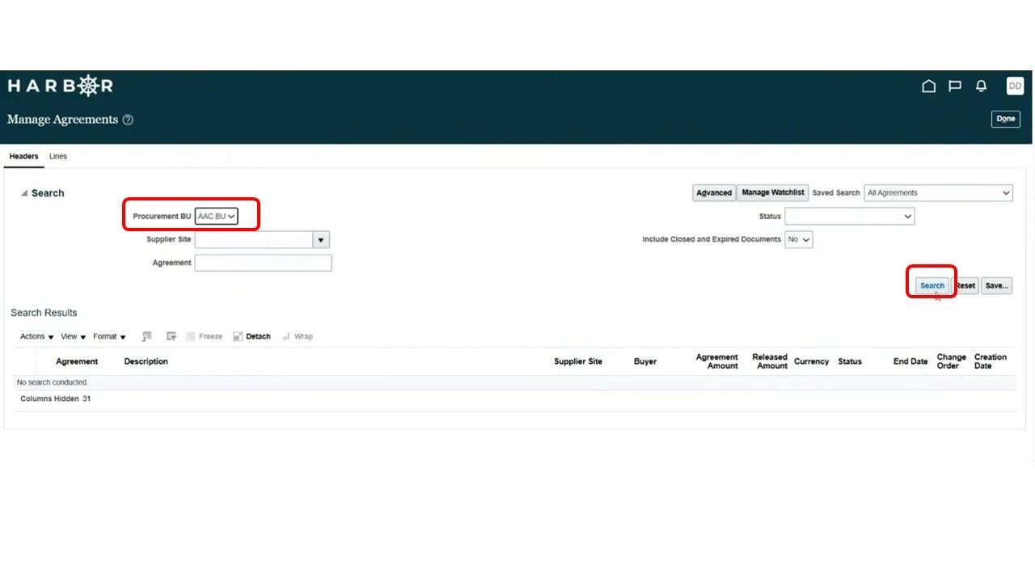Sort by the Change Order column header

951,361
